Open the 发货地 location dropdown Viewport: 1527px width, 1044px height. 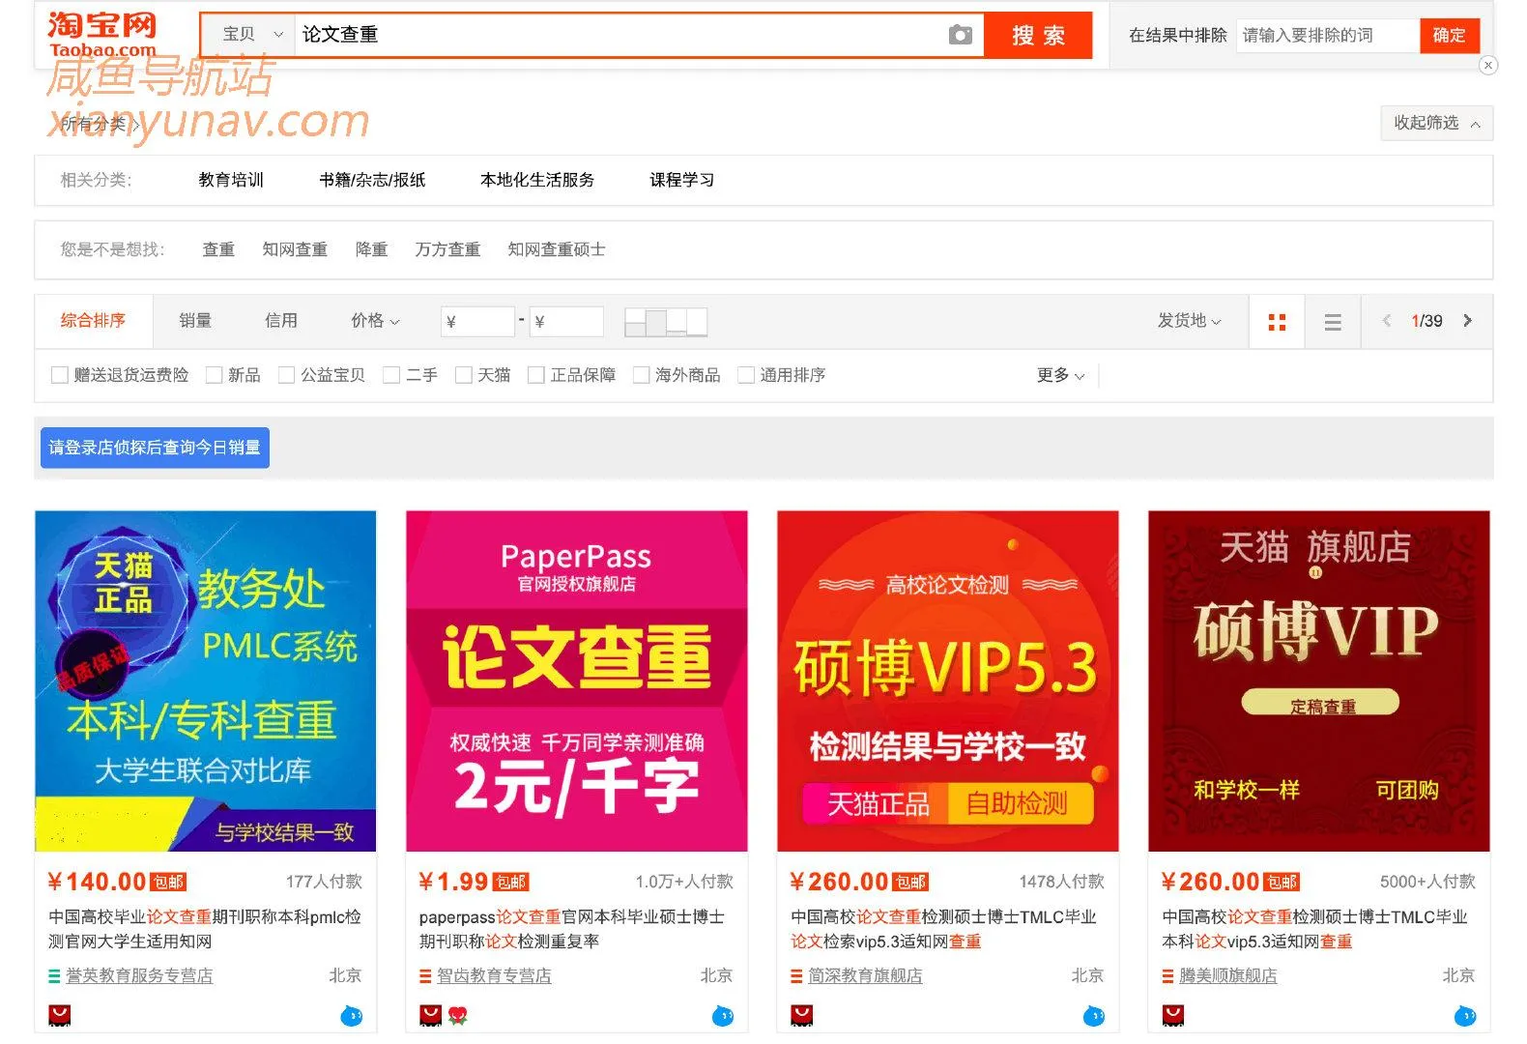click(1190, 321)
